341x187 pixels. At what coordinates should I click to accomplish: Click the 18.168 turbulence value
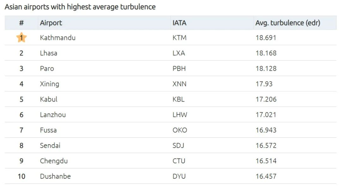[x=266, y=53]
